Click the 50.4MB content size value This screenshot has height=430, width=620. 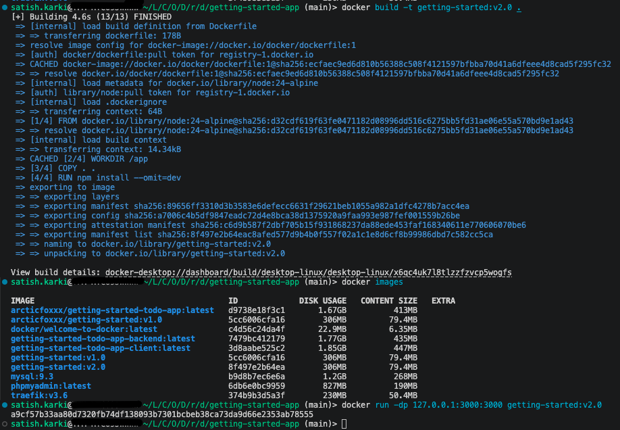click(403, 396)
